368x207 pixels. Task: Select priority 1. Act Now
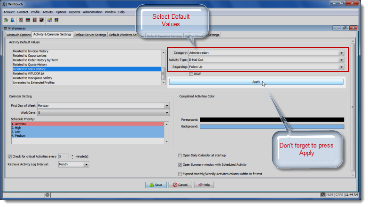[x=88, y=124]
